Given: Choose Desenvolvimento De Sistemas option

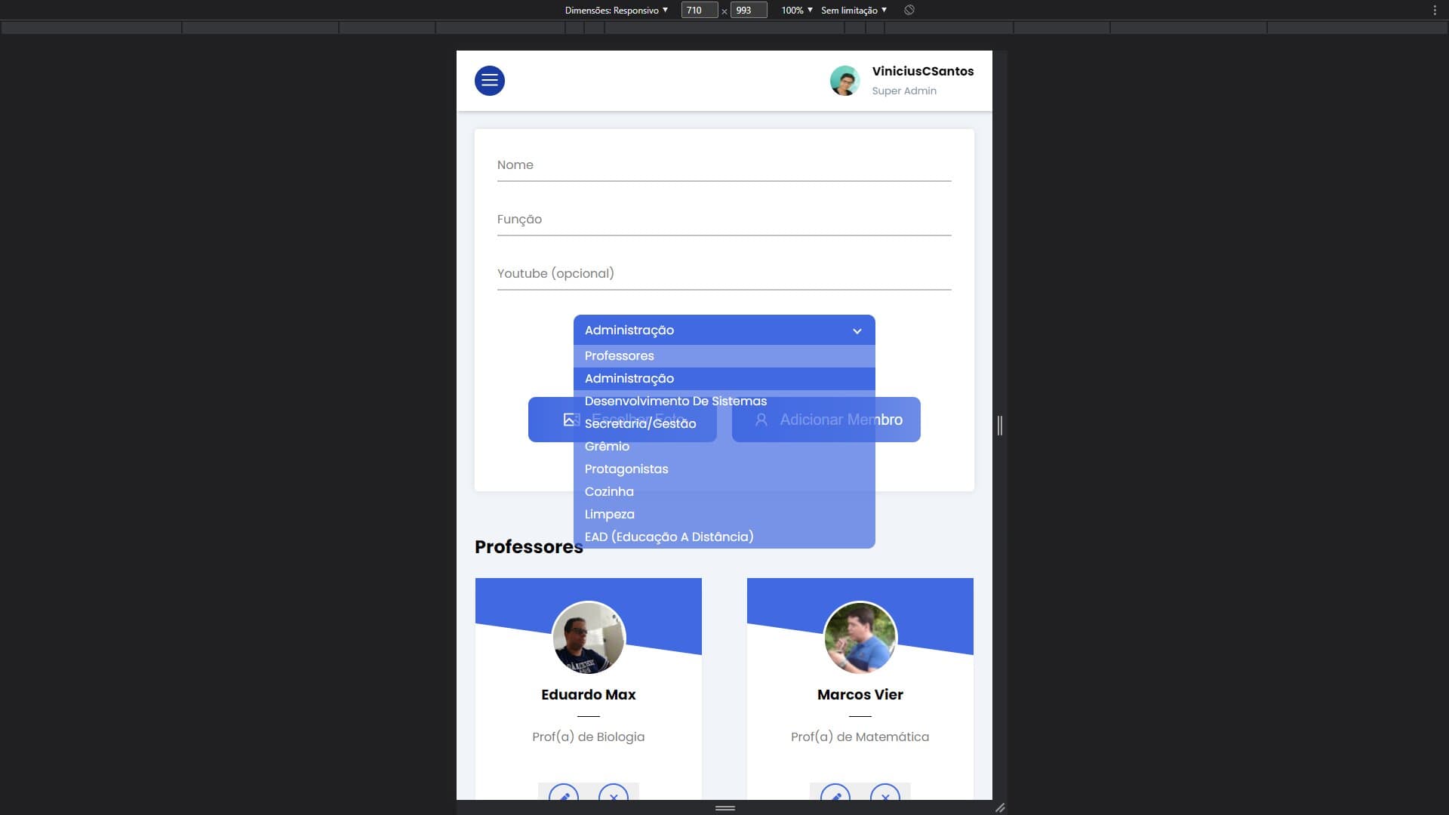Looking at the screenshot, I should click(675, 401).
